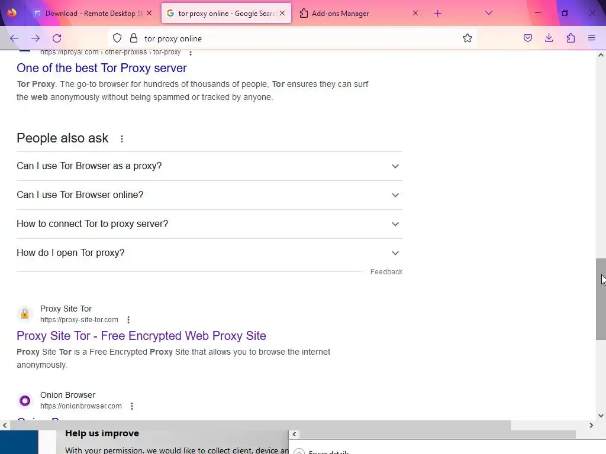606x454 pixels.
Task: Expand "How do I open Tor proxy?"
Action: [209, 253]
